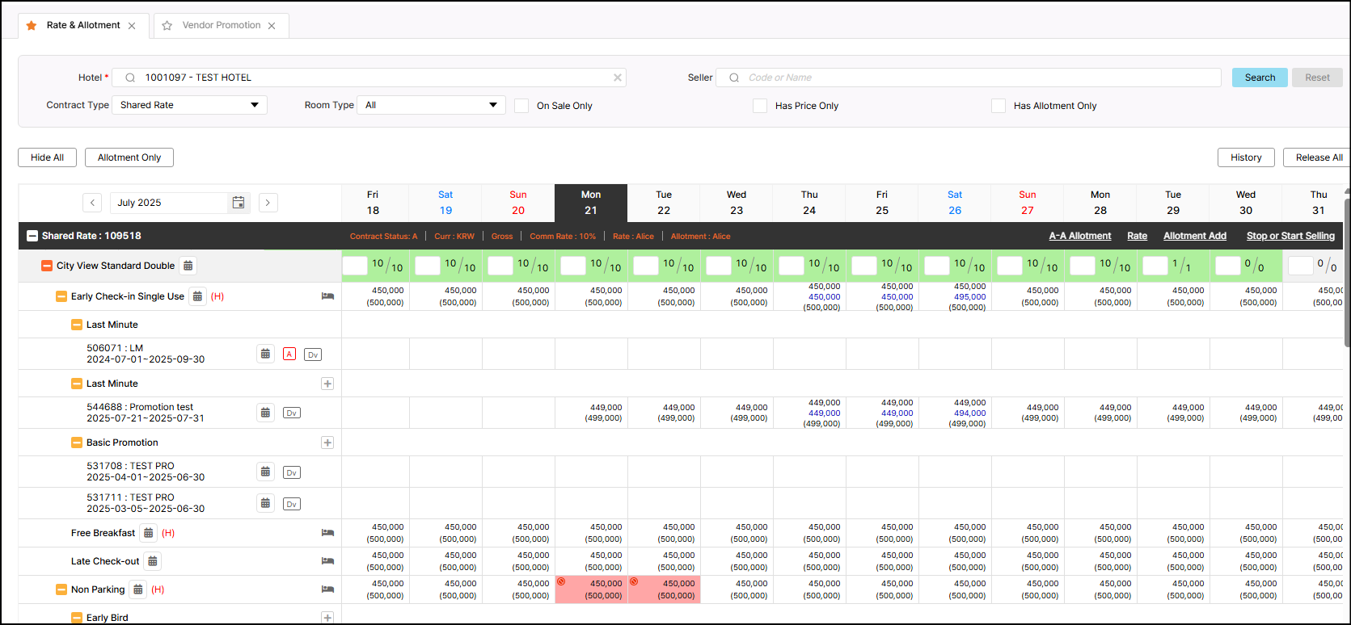The image size is (1351, 625).
Task: Click the red A badge for 506071 LM
Action: coord(289,354)
